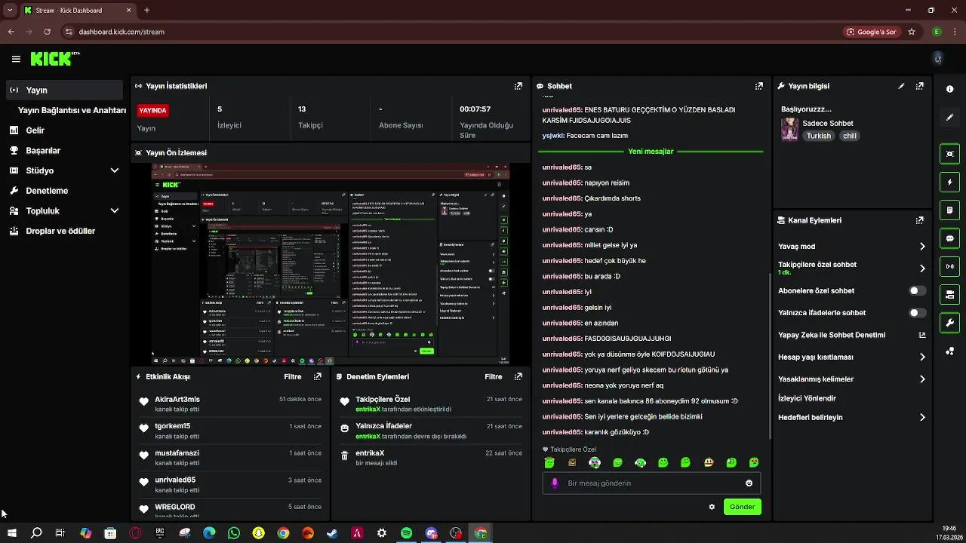Toggle Abonelere özel sohbet switch
The image size is (966, 543).
pyautogui.click(x=917, y=290)
